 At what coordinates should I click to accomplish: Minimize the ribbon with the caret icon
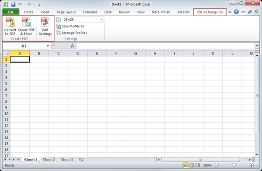pos(230,12)
